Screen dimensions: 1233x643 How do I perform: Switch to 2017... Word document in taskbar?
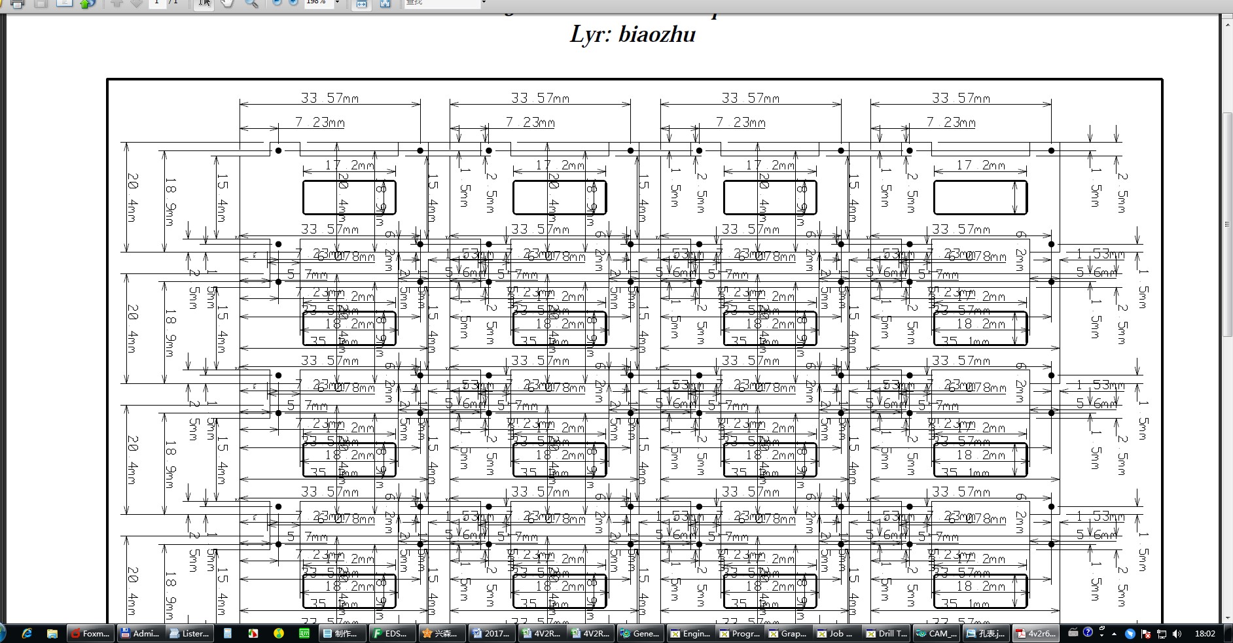[491, 633]
